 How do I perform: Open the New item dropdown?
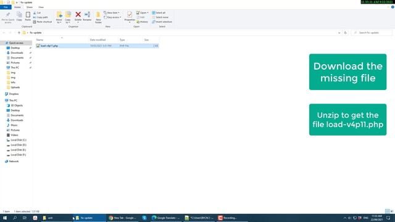112,12
